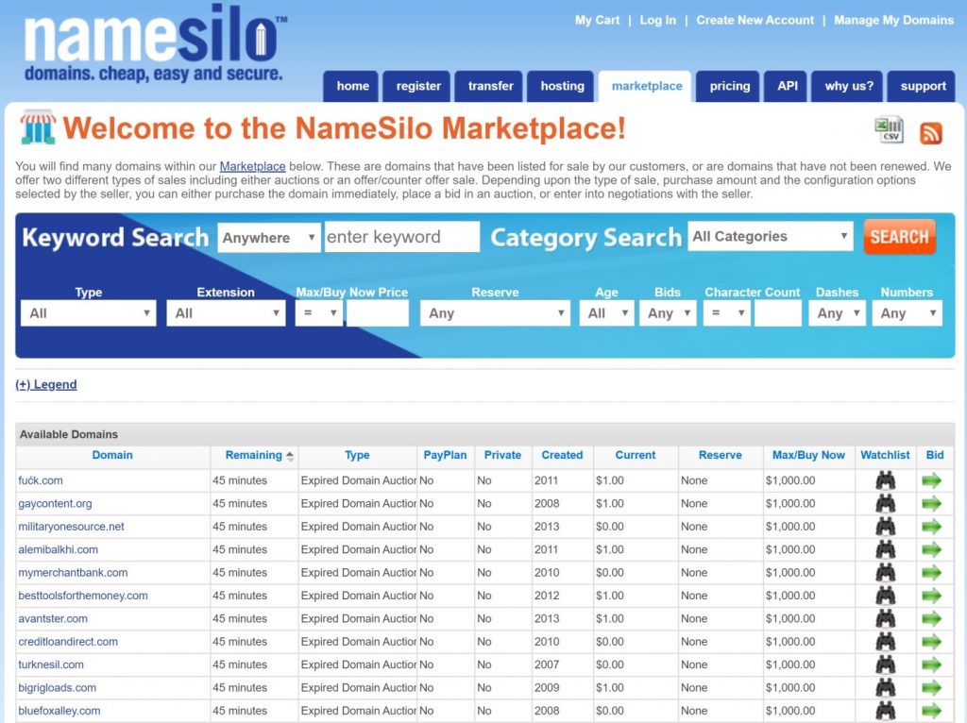Watch militaryonesource.net using binoculars icon

(886, 527)
